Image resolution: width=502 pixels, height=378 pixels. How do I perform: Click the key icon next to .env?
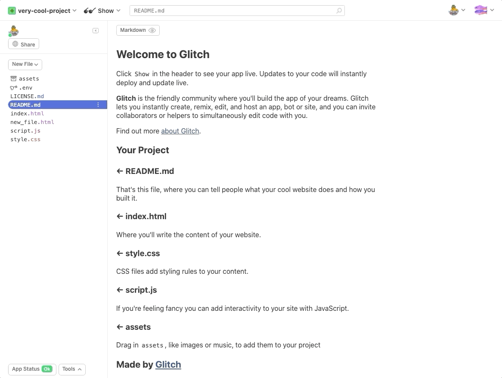pos(13,88)
